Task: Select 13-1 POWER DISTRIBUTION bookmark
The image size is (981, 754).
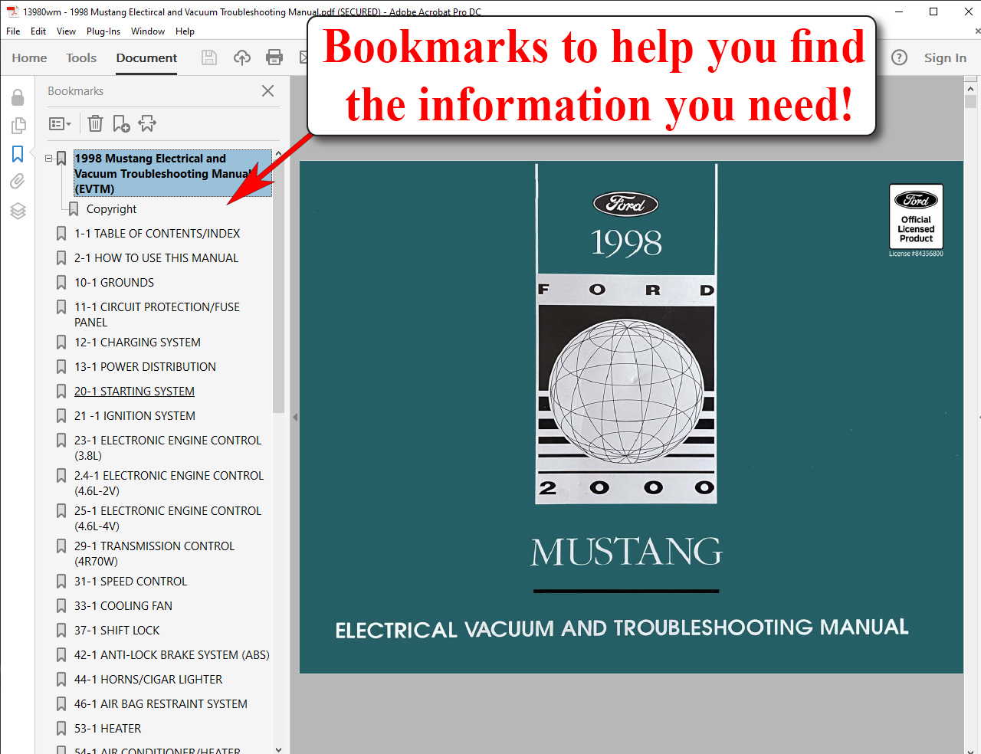Action: 145,367
